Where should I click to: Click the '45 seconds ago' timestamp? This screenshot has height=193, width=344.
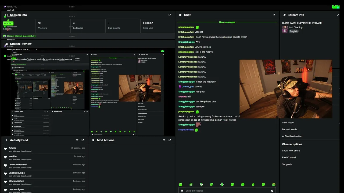tap(78, 148)
